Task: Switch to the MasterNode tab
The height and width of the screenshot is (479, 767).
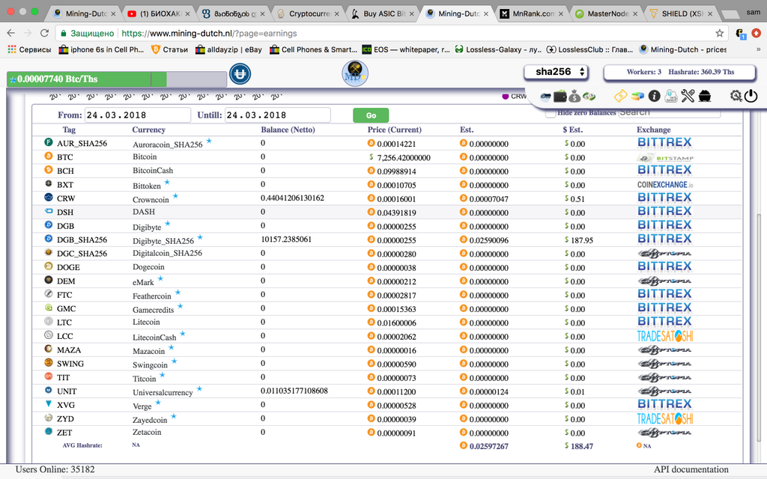Action: click(606, 13)
